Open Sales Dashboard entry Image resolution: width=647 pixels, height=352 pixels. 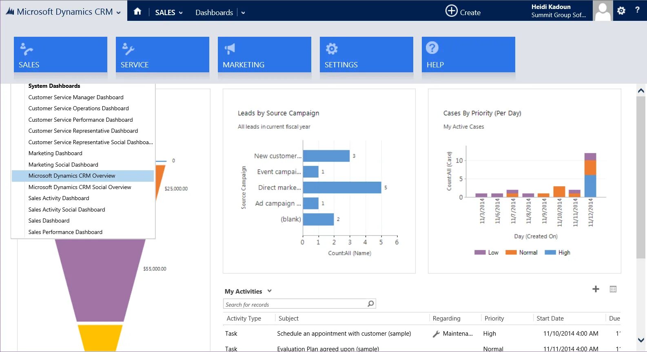49,221
